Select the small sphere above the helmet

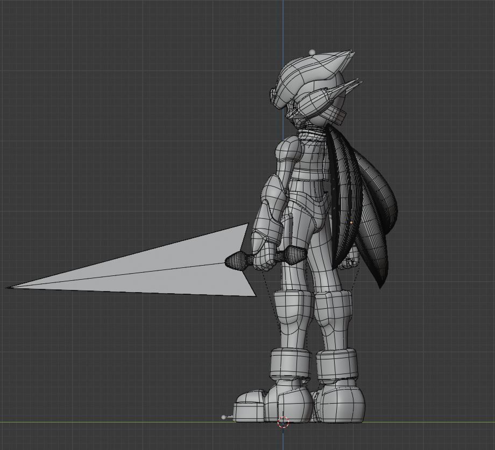[x=313, y=52]
